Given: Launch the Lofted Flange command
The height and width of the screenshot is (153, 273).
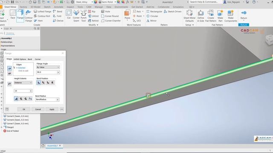Looking at the screenshot, I should coord(43,11).
